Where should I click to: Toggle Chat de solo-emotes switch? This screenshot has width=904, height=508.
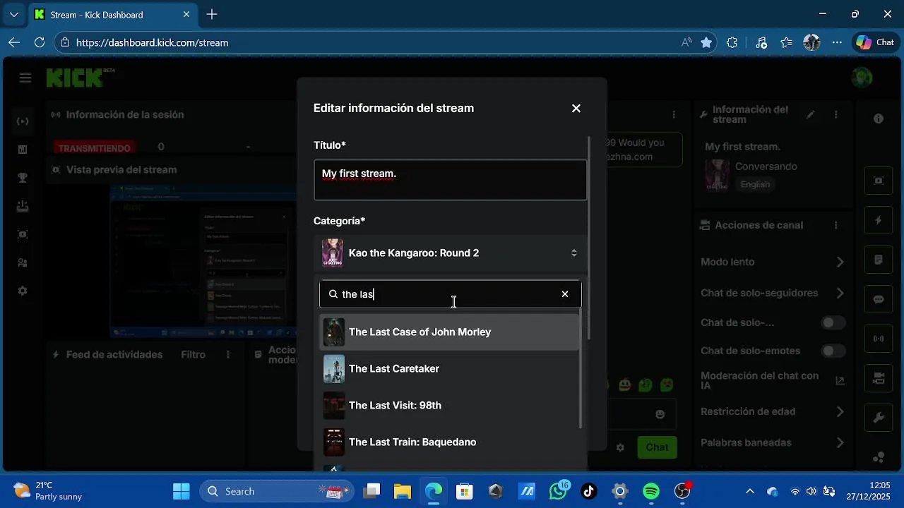pyautogui.click(x=833, y=351)
